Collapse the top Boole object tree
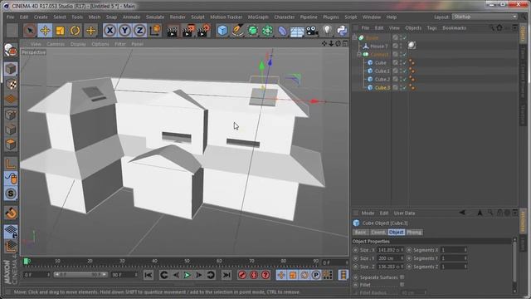The height and width of the screenshot is (299, 531). pos(354,37)
